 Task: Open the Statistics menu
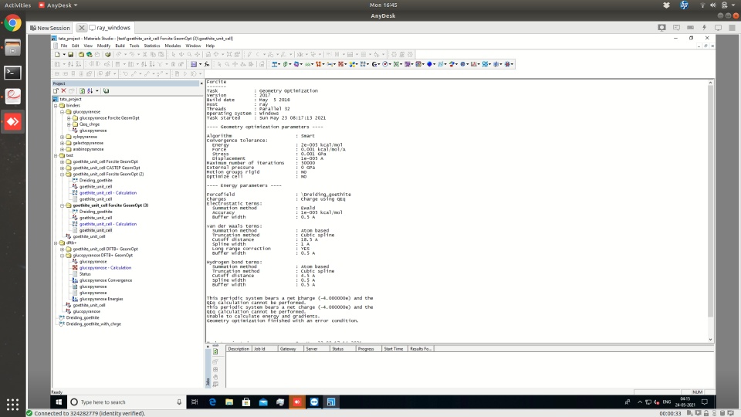pos(152,46)
